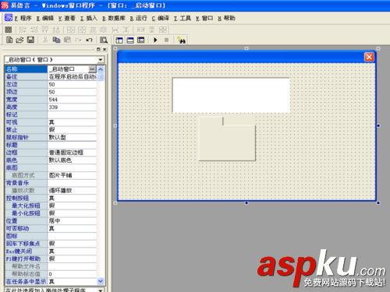Toggle the grid display icon

coord(9,30)
